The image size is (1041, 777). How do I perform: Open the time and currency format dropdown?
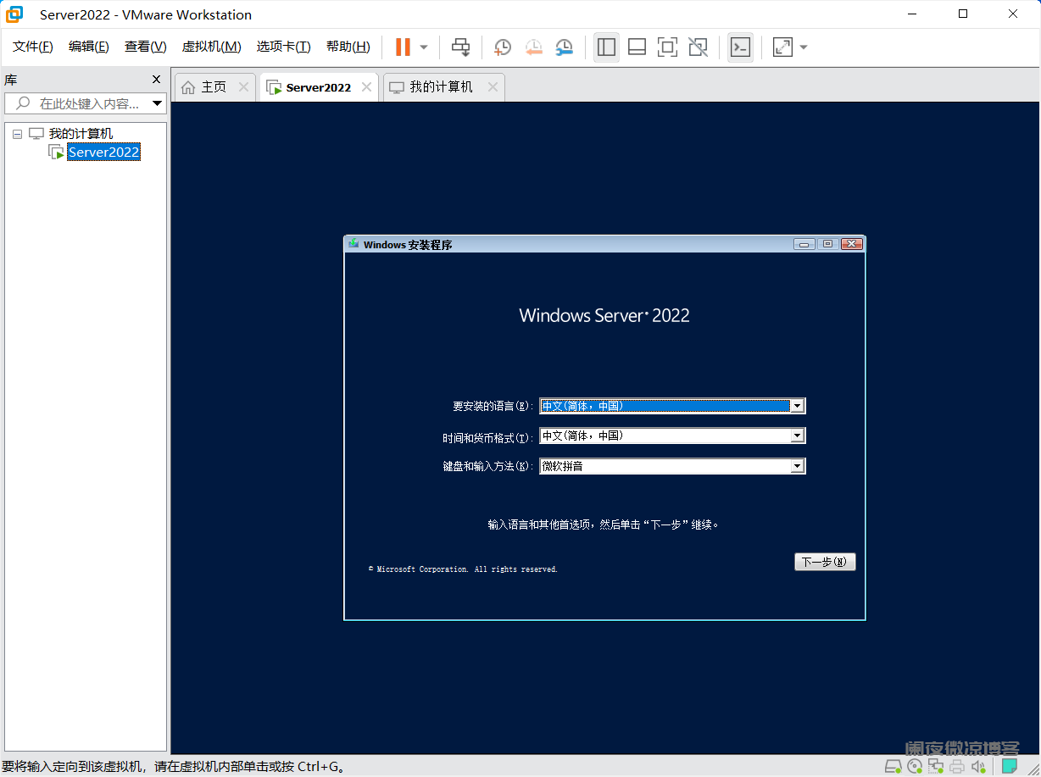(x=797, y=436)
